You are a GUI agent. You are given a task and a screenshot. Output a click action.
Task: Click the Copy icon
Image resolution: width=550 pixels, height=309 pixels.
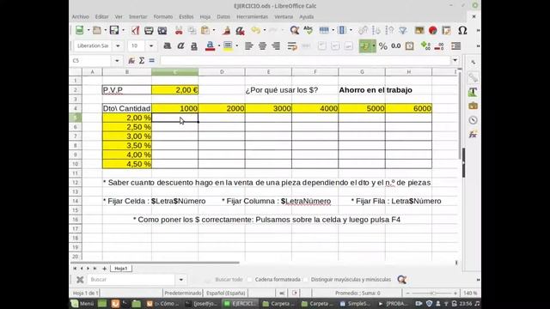point(192,31)
